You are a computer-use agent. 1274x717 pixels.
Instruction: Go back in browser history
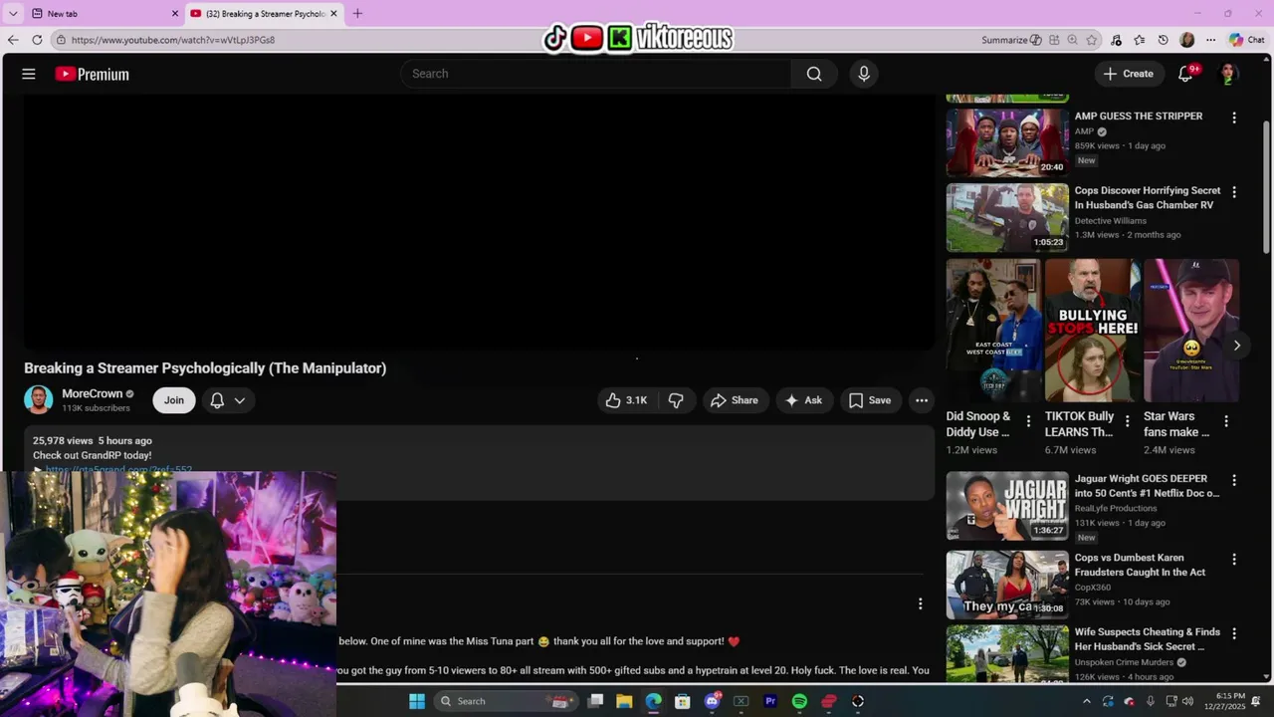pyautogui.click(x=13, y=40)
